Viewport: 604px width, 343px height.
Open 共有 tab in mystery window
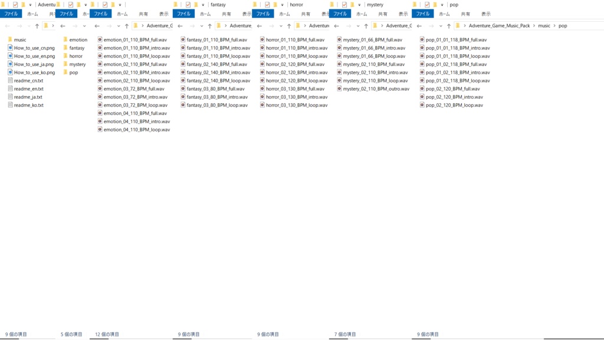point(382,14)
